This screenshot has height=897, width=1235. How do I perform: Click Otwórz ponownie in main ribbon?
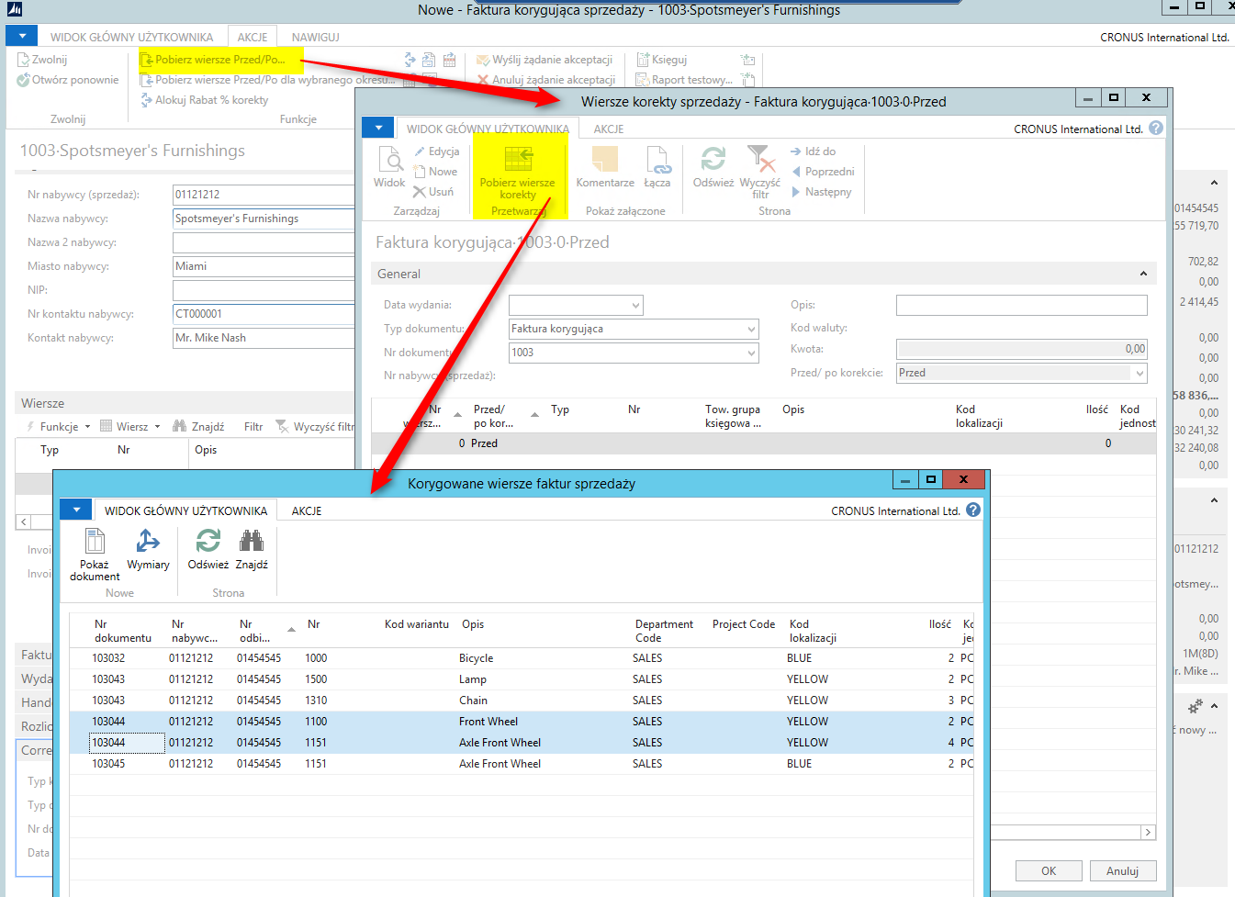68,80
